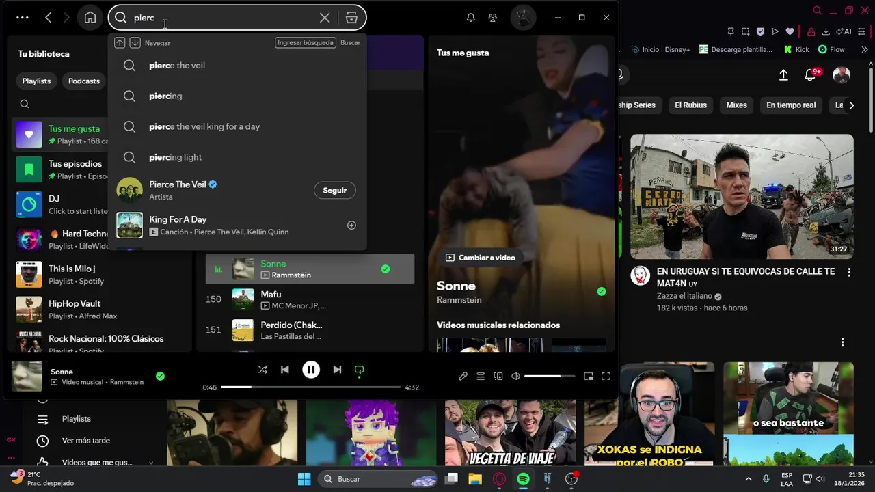Open the Spotify mini player icon
The image size is (875, 492).
pos(588,376)
